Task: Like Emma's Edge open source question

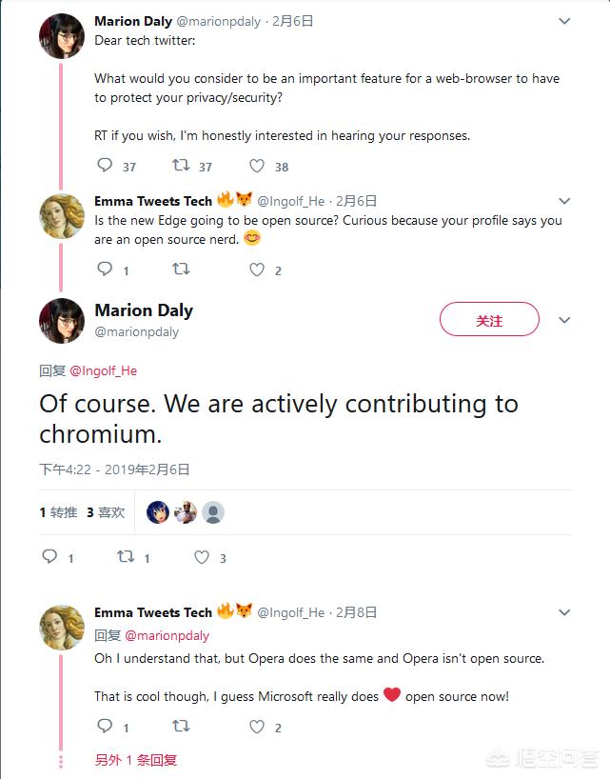Action: [257, 270]
